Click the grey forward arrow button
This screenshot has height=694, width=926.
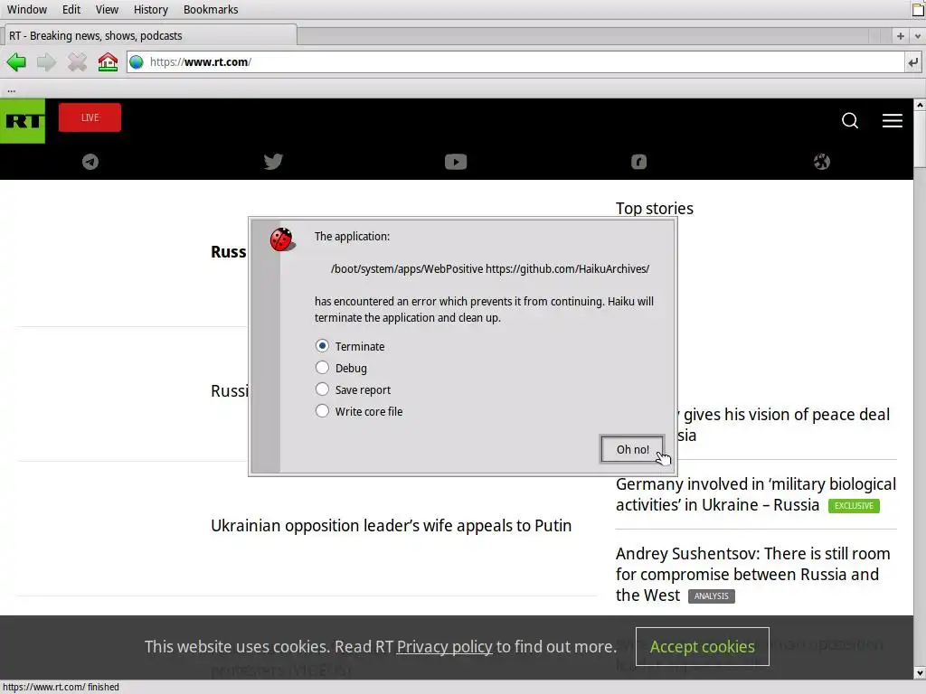(46, 61)
